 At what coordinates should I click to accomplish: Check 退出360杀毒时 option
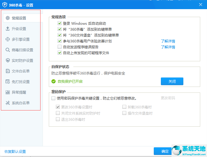click(x=58, y=119)
